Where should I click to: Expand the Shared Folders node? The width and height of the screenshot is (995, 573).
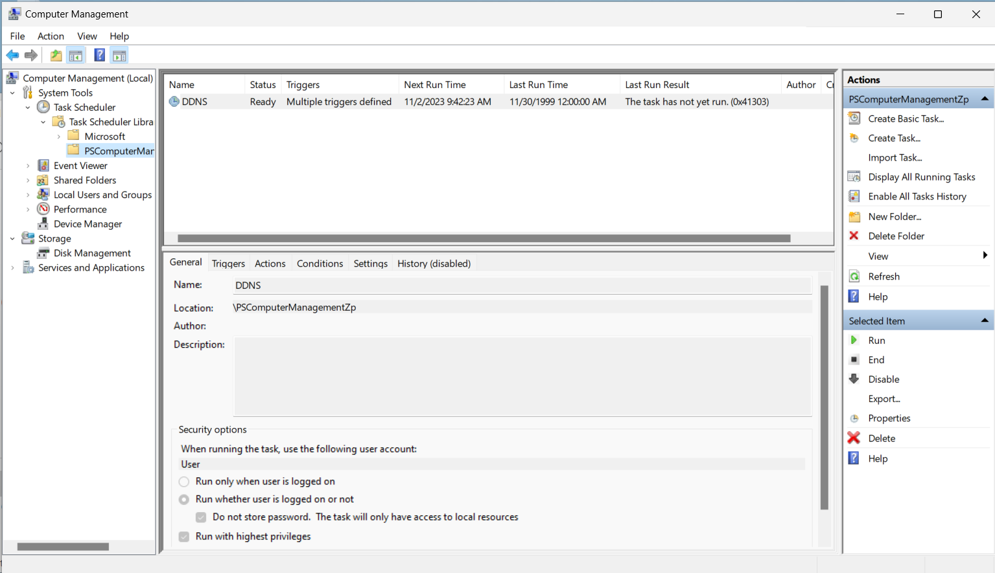pos(28,180)
